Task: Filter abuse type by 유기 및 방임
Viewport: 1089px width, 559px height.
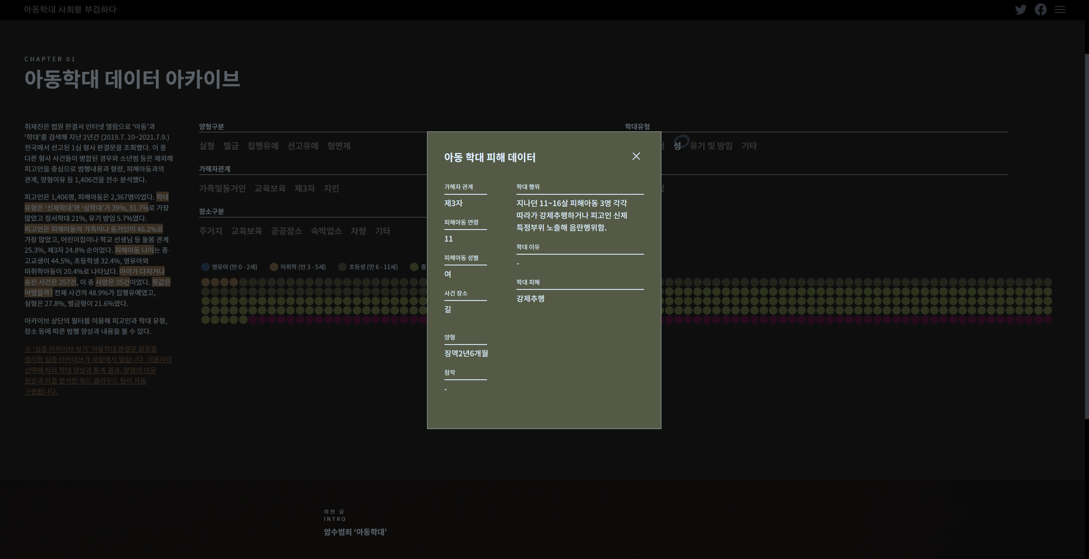Action: [712, 146]
